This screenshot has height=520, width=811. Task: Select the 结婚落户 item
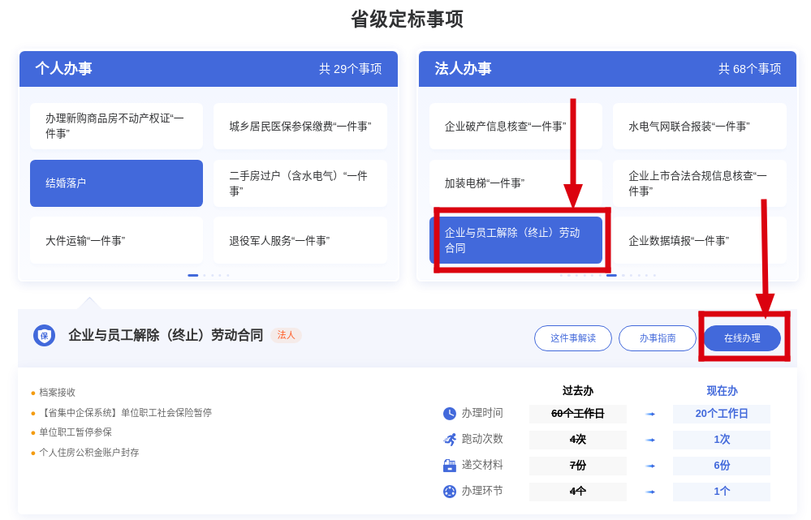tap(116, 183)
